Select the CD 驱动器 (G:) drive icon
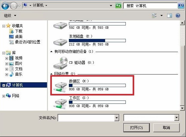 (60, 63)
